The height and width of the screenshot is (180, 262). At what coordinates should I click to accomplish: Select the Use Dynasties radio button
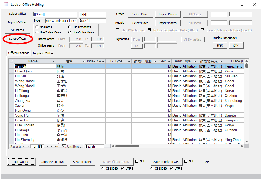point(70,27)
